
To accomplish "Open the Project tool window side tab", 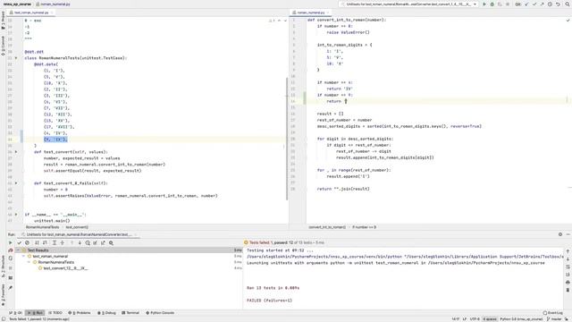I will click(x=4, y=20).
